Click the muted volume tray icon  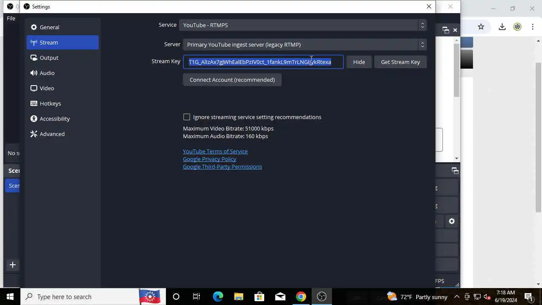[x=487, y=297]
